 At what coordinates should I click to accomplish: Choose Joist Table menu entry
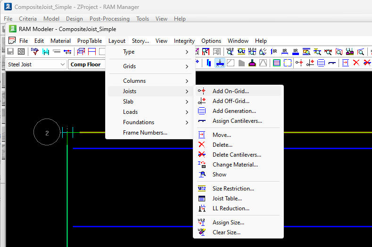pyautogui.click(x=227, y=199)
